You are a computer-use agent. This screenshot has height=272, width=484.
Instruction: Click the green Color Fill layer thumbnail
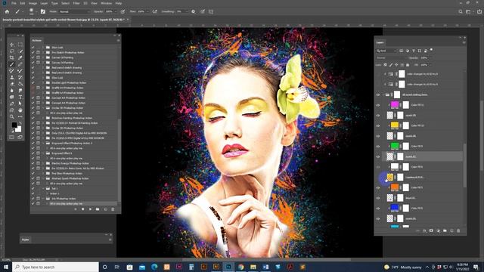395,146
